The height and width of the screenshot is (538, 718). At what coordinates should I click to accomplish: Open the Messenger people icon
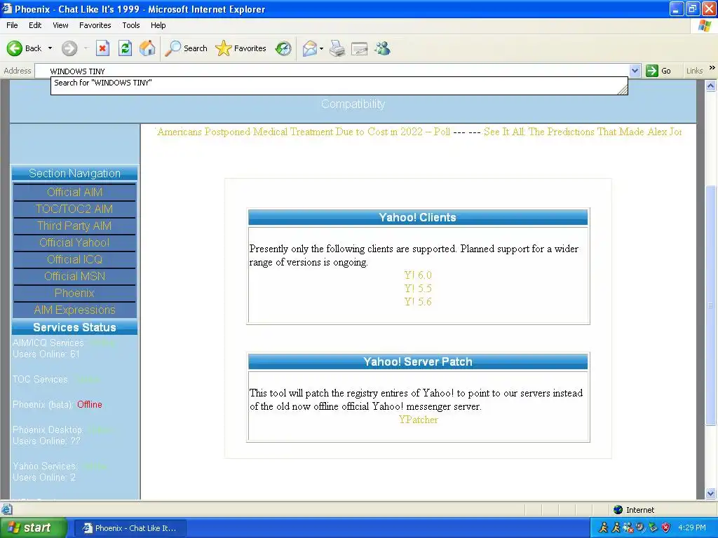pos(382,48)
